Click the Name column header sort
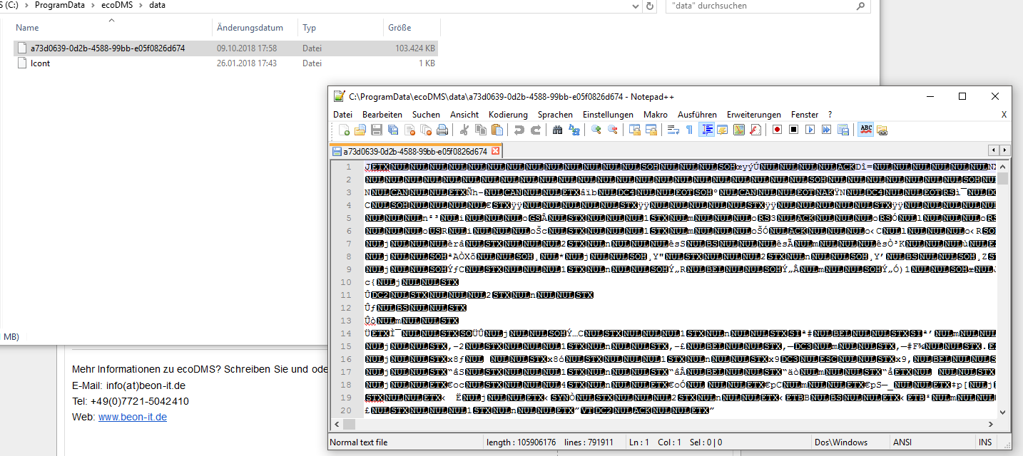The height and width of the screenshot is (456, 1023). pyautogui.click(x=27, y=28)
